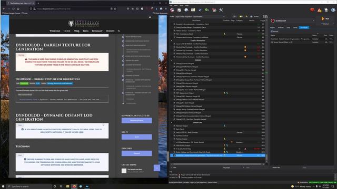Uncheck the Synthesis Output mod
Viewport: 337px width, 189px height.
174,135
